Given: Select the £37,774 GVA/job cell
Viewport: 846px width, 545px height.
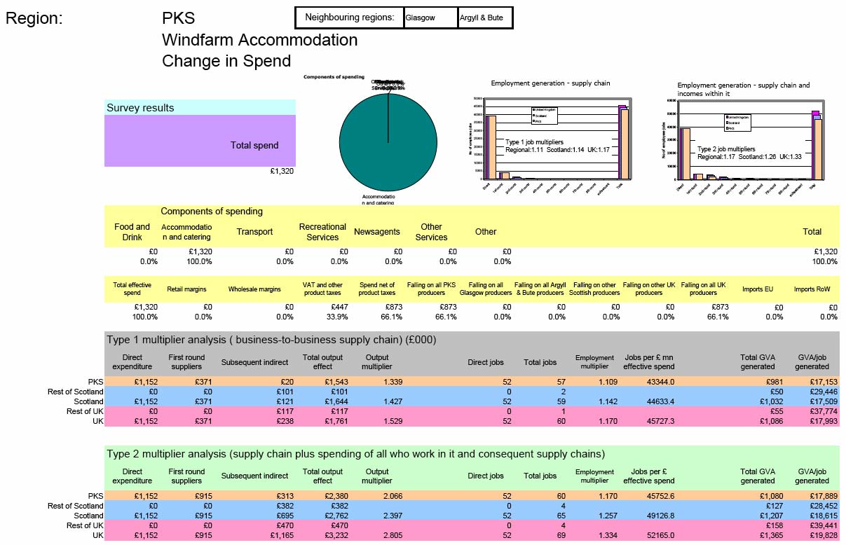Looking at the screenshot, I should tap(823, 411).
